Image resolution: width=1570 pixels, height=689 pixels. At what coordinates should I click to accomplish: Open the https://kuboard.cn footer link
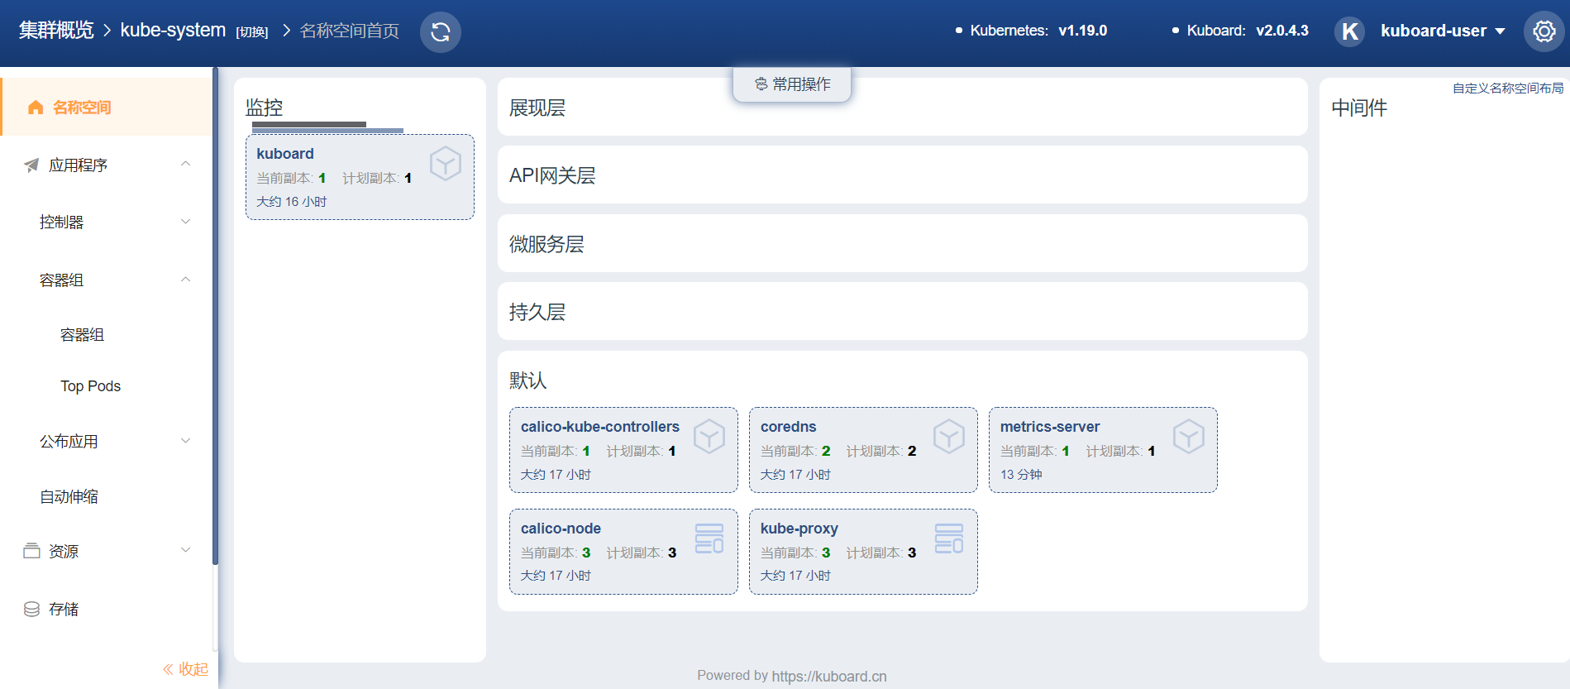click(x=829, y=676)
